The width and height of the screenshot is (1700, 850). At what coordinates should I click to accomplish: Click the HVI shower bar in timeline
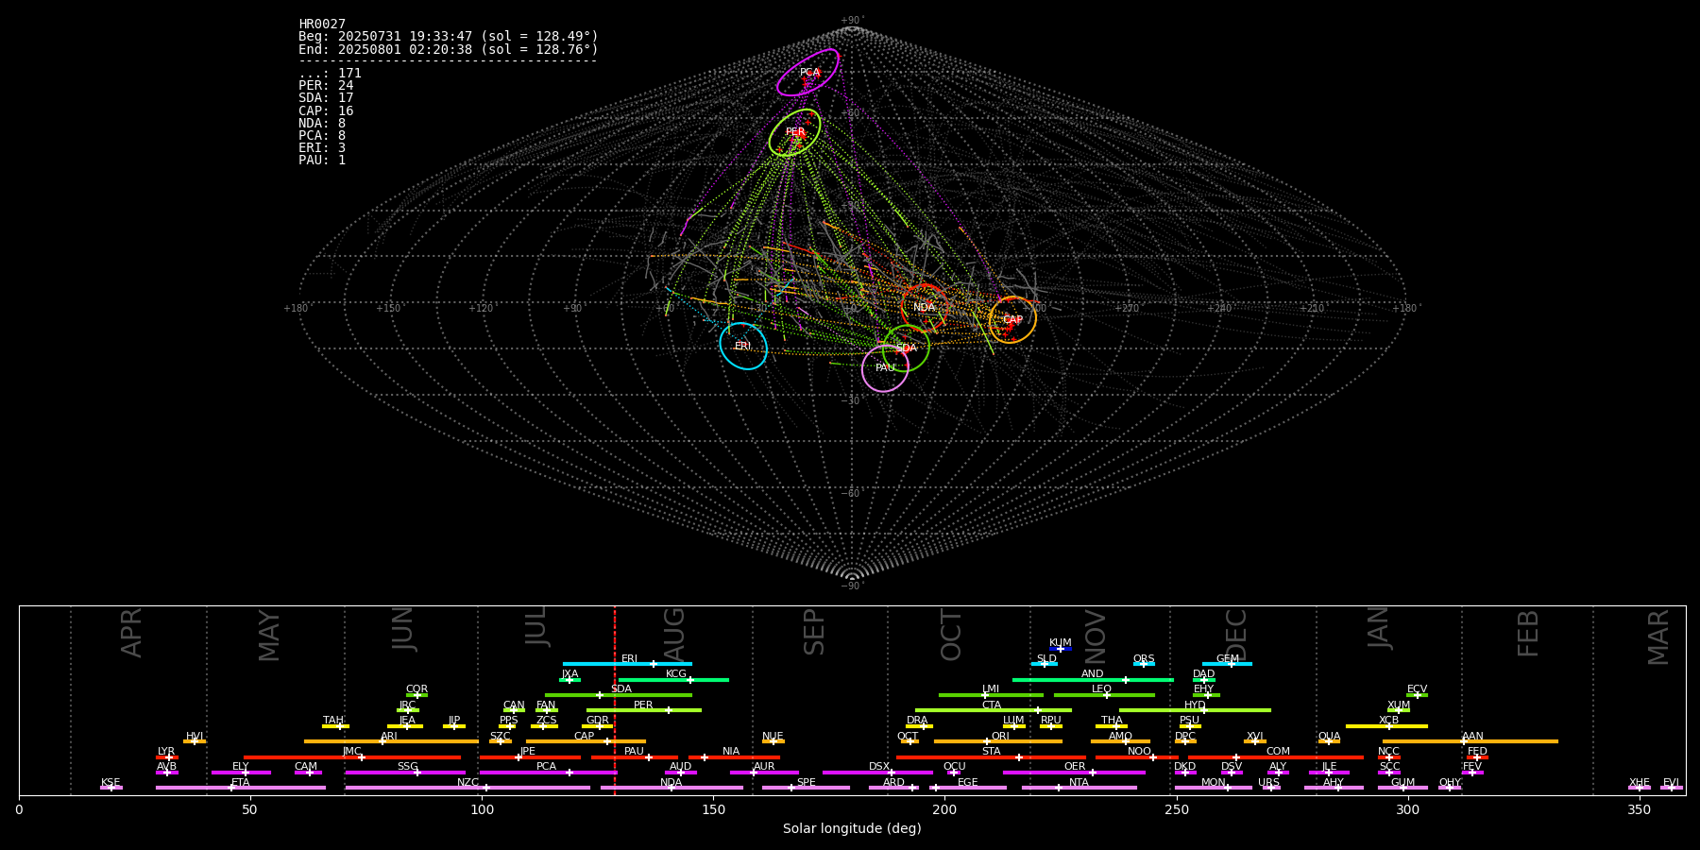tap(195, 741)
